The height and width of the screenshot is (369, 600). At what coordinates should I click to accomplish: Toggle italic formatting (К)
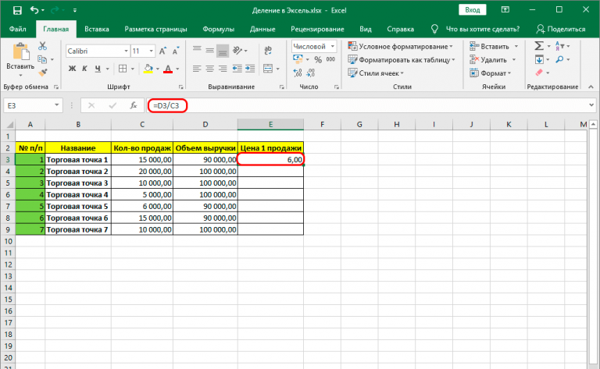point(84,69)
